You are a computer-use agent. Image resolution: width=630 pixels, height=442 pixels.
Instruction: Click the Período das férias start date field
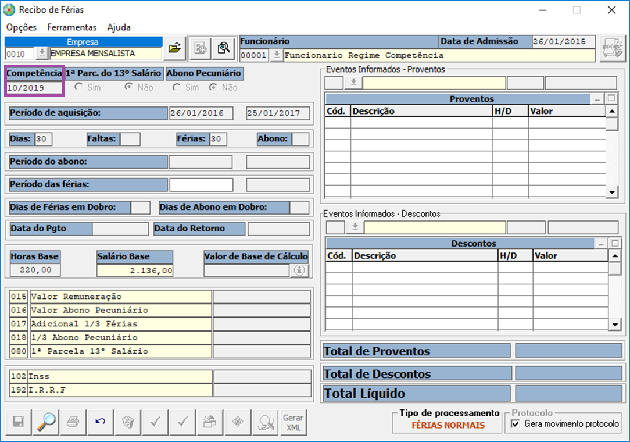[201, 184]
